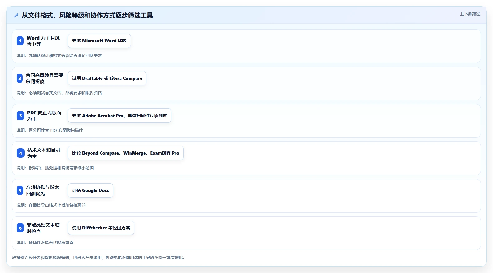Select the text 在线协作与版本回溯优先
This screenshot has width=493, height=273.
tap(43, 190)
